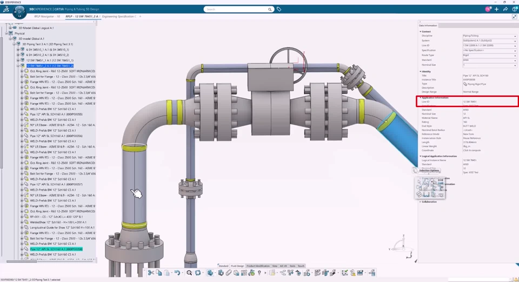
Task: Click the magnifier zoom icon in bottom toolbar
Action: pyautogui.click(x=189, y=273)
